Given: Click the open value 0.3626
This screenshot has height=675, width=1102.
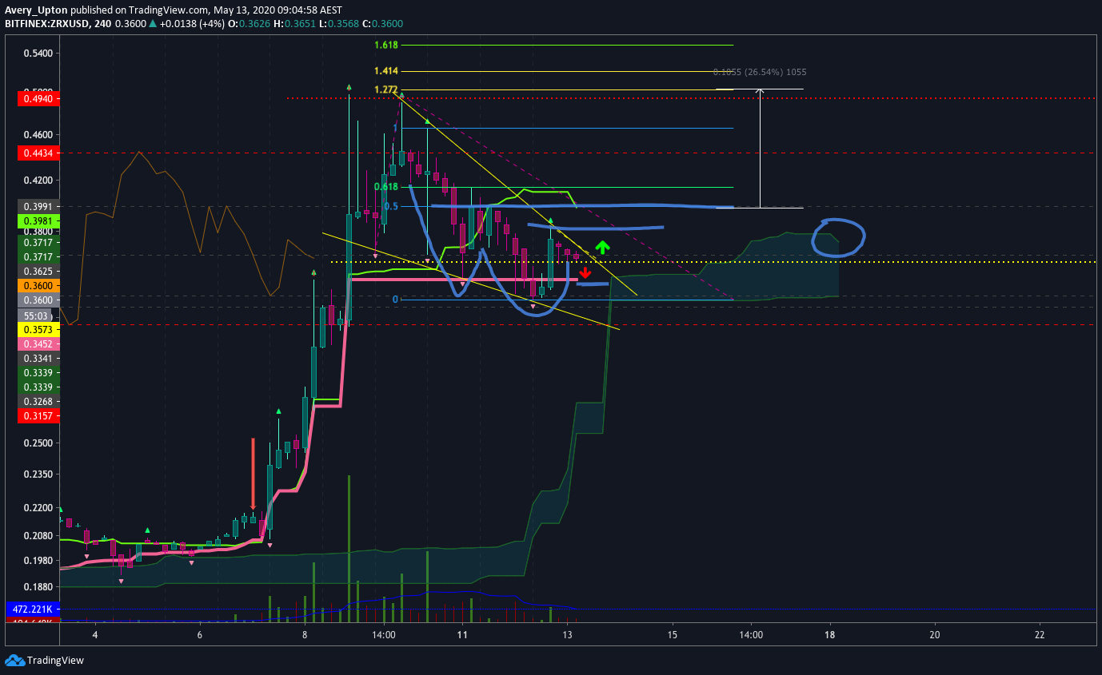Looking at the screenshot, I should [254, 24].
